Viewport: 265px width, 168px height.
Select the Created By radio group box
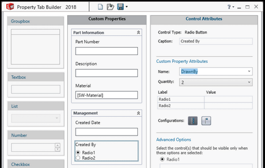point(106,151)
